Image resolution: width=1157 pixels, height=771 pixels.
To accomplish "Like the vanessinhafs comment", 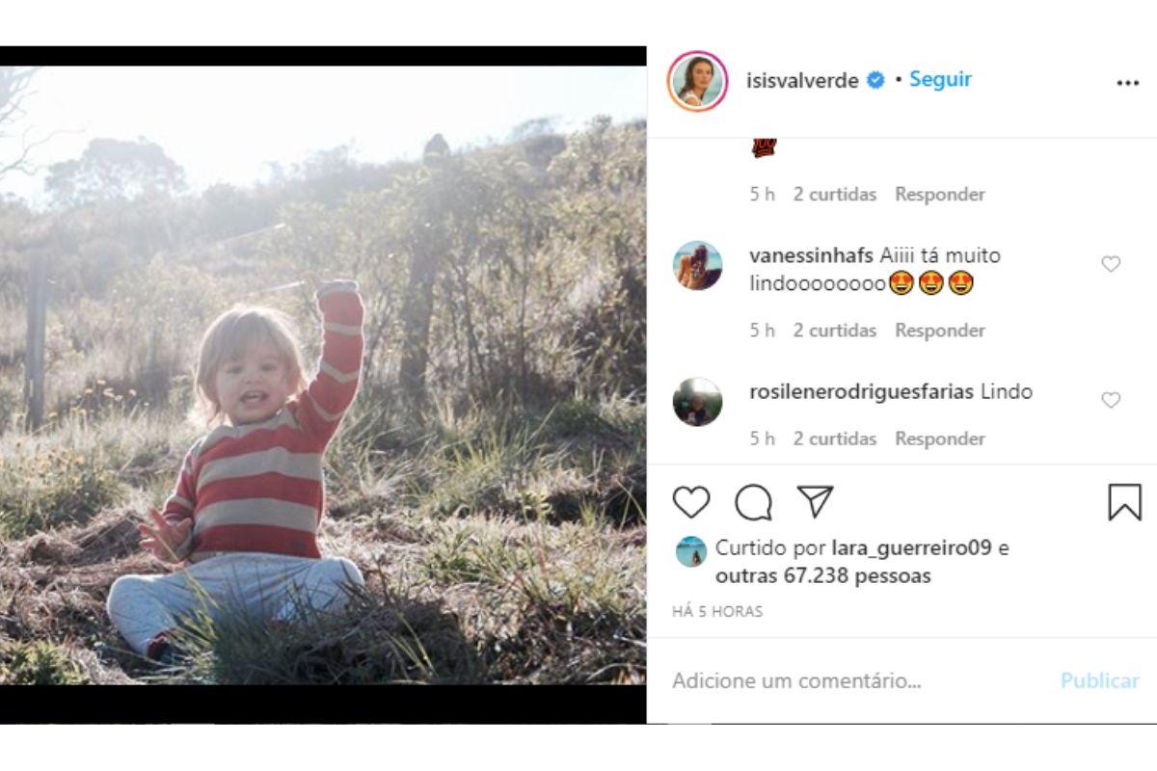I will [x=1111, y=264].
